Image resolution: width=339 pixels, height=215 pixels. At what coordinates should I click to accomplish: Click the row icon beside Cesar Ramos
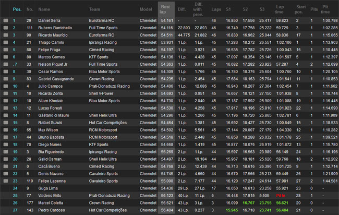click(6, 71)
